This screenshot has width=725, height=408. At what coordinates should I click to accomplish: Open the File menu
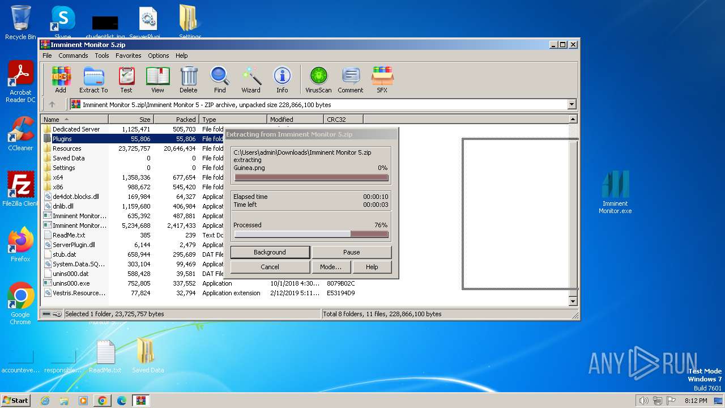tap(47, 56)
